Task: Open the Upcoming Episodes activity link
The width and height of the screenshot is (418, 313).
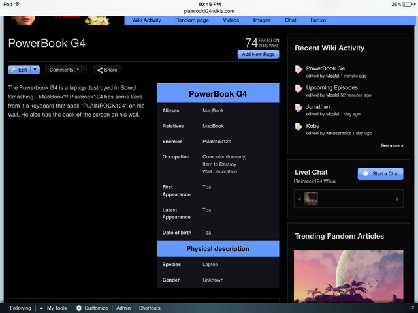Action: click(332, 87)
